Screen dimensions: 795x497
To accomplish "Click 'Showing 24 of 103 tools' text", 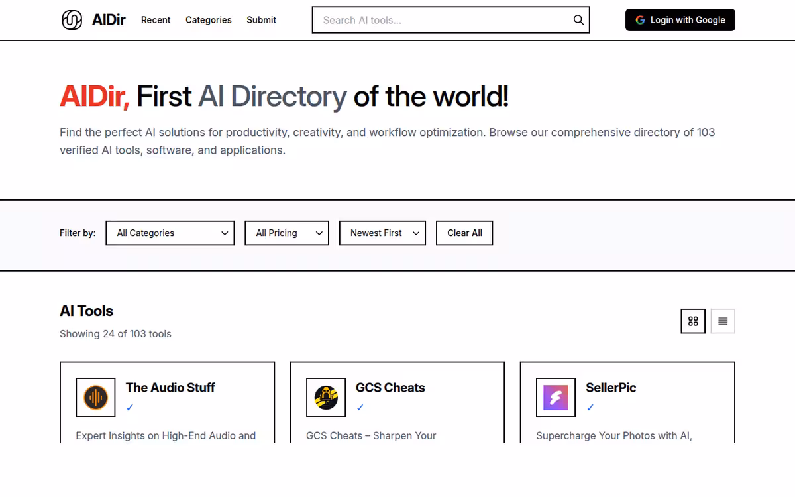I will [x=115, y=334].
